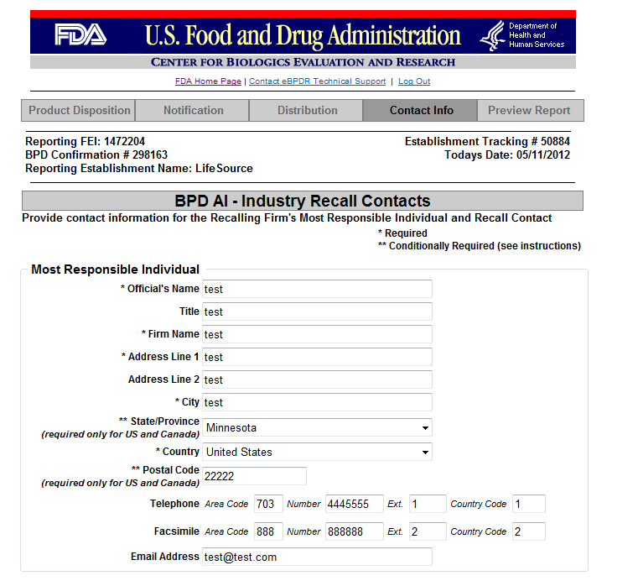The height and width of the screenshot is (581, 638).
Task: Click the Official's Name input field
Action: (x=317, y=289)
